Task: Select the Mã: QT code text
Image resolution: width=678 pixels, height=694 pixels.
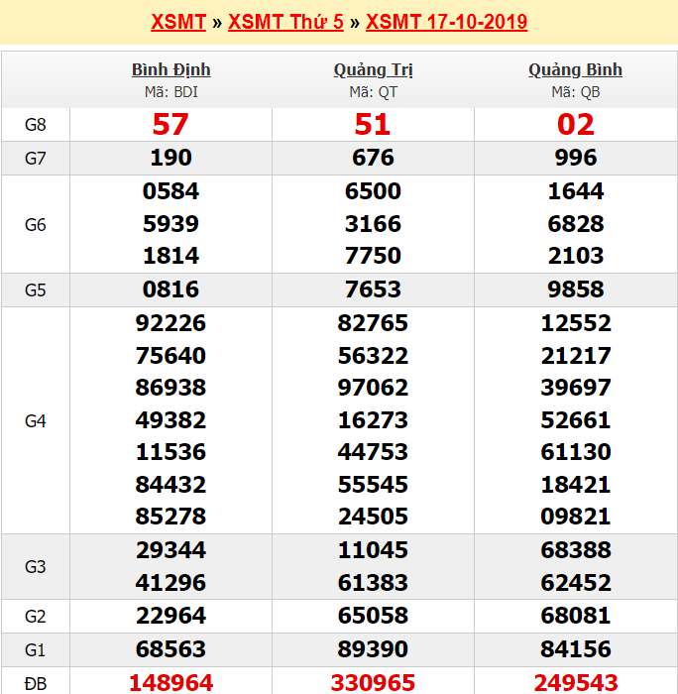Action: click(x=373, y=92)
